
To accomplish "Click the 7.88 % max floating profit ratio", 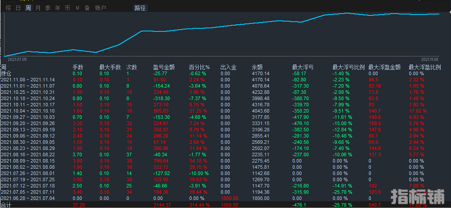I will (417, 186).
